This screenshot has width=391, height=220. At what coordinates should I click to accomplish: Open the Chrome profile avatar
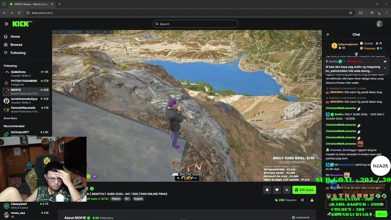(379, 13)
